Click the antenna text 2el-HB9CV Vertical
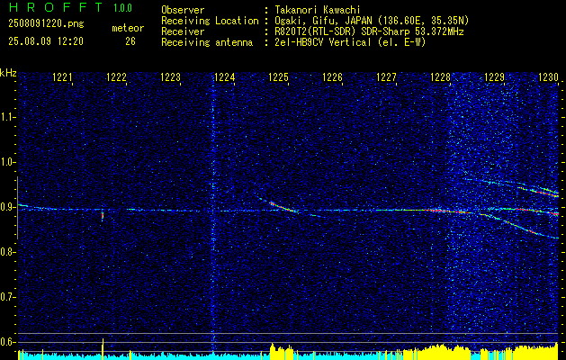Screen dimensions: 566x360 (x=323, y=42)
